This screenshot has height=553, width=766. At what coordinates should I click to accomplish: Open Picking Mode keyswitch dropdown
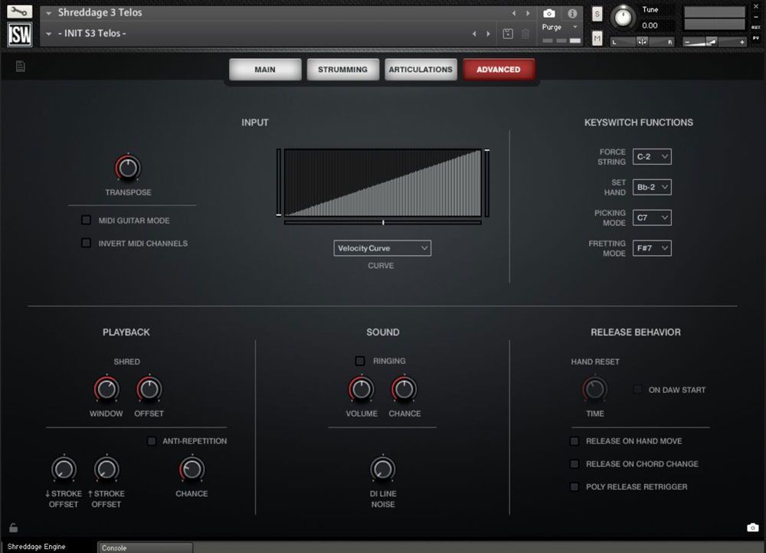coord(652,218)
